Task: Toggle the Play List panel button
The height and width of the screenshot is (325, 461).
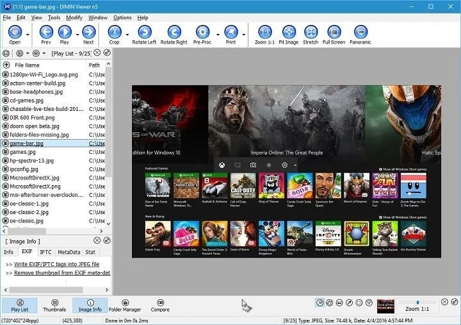Action: tap(20, 305)
